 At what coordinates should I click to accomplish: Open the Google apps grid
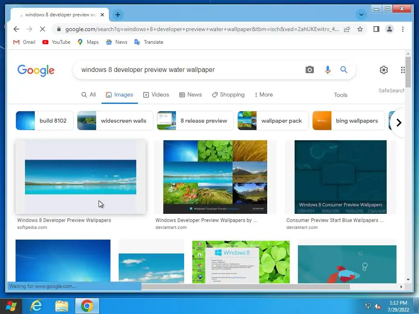[403, 70]
